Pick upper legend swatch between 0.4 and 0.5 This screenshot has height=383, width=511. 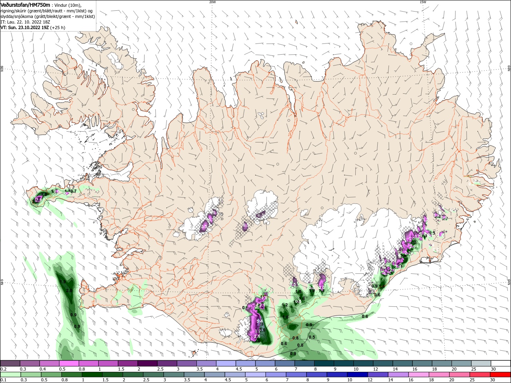click(x=50, y=363)
